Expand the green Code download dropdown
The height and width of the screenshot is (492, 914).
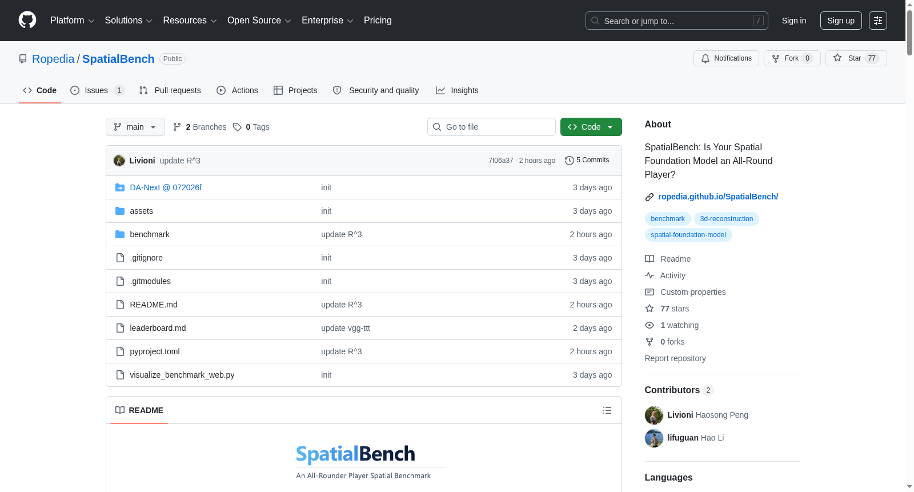591,127
